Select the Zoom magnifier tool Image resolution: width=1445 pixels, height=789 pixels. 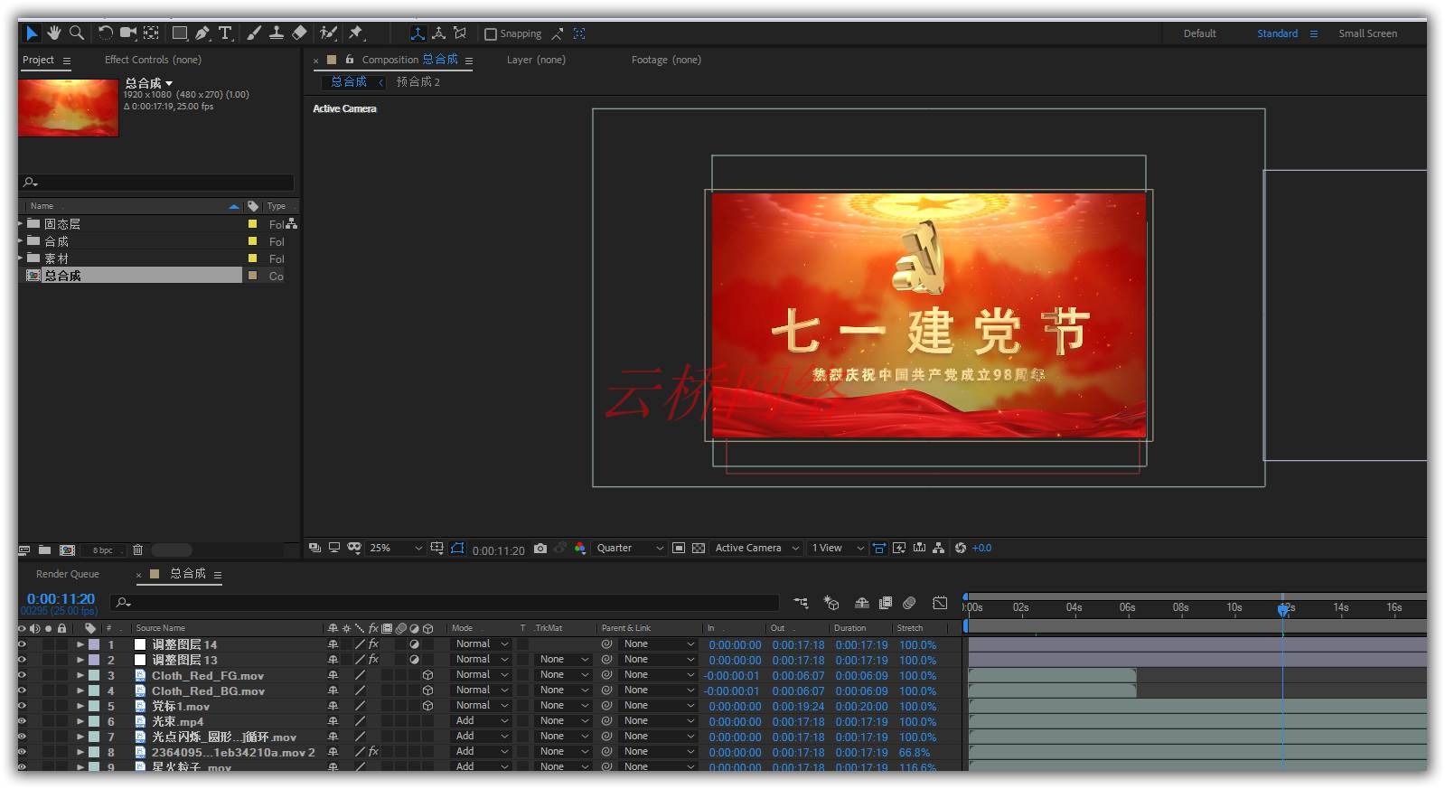click(x=77, y=33)
